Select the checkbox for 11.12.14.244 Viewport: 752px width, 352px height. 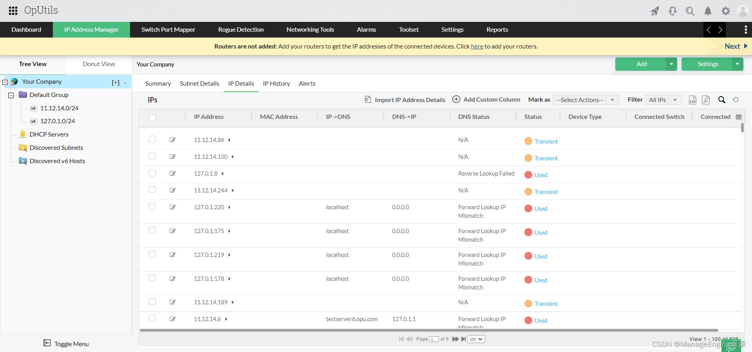pyautogui.click(x=152, y=190)
